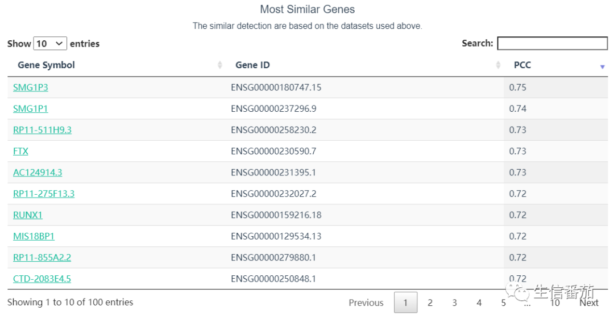614x319 pixels.
Task: Follow the RP11-511H9.3 gene link
Action: tap(42, 130)
